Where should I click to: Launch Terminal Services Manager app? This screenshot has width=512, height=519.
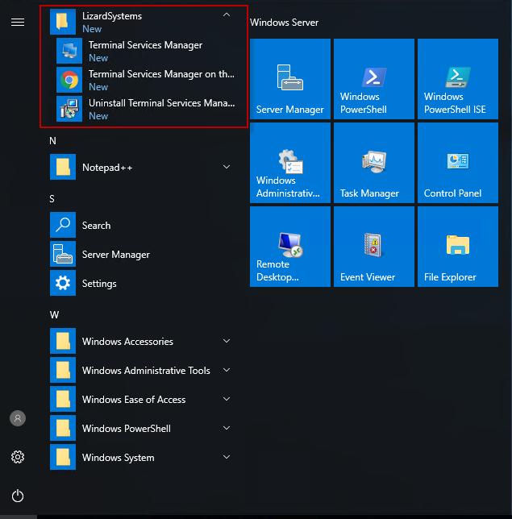coord(145,51)
